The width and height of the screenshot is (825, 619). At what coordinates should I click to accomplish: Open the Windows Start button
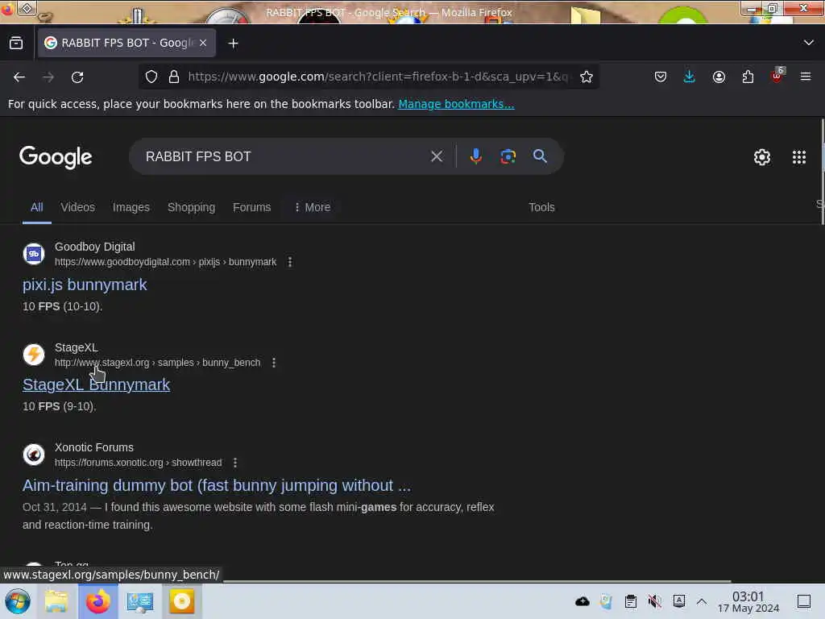pyautogui.click(x=18, y=601)
